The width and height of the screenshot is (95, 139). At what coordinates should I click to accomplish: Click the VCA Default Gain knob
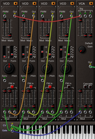click(x=82, y=50)
